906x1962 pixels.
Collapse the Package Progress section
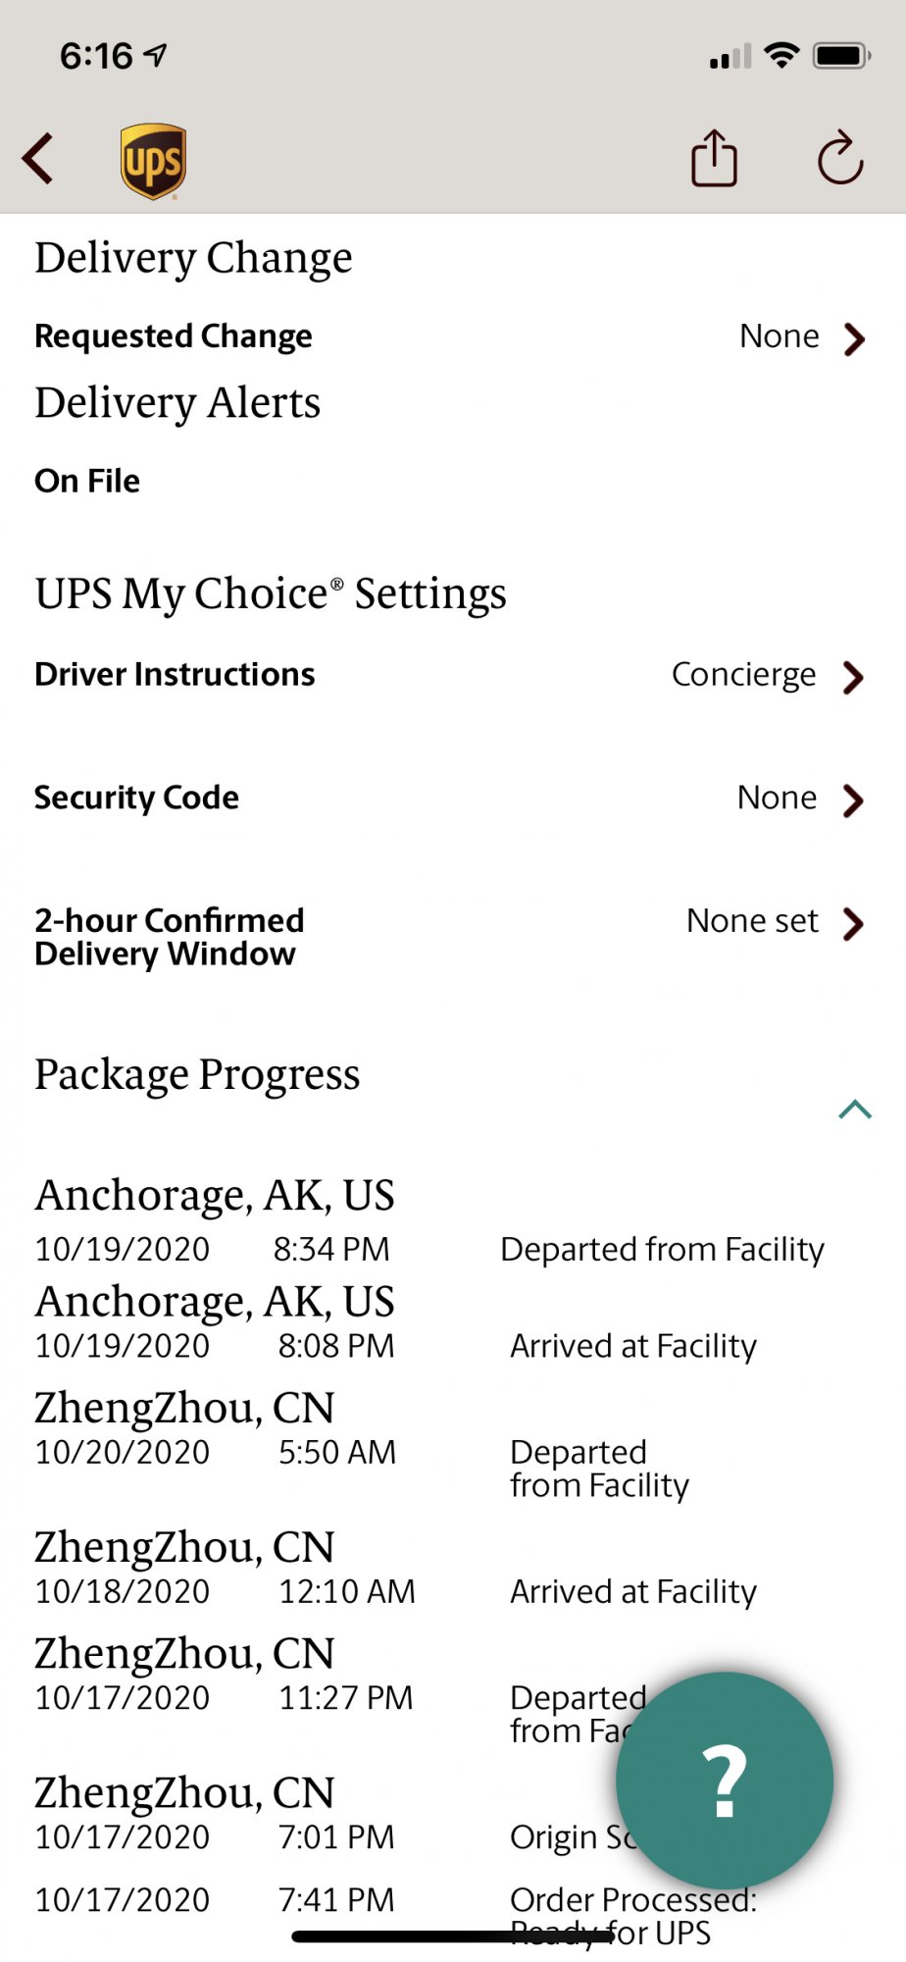(855, 1109)
